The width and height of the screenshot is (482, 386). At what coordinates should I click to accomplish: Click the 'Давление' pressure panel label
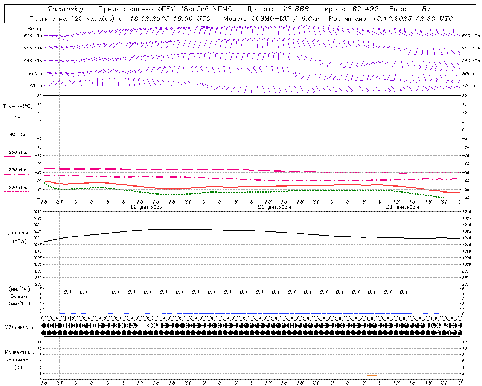coord(20,233)
